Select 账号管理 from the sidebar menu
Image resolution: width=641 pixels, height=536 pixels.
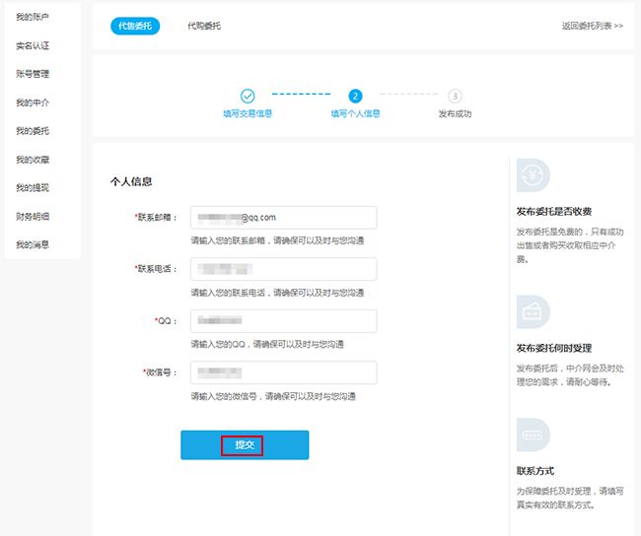coord(33,74)
